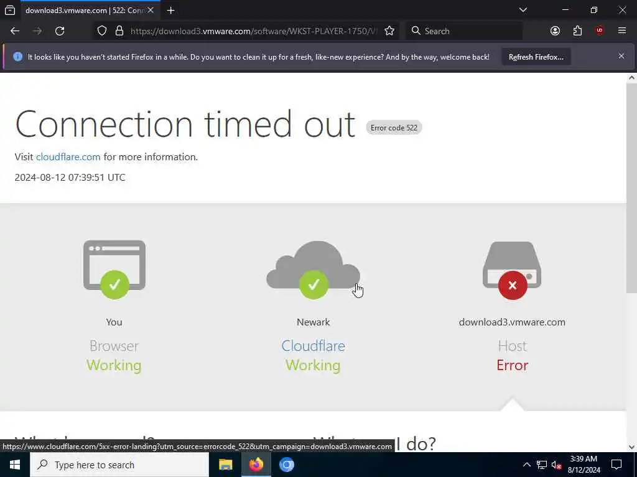The width and height of the screenshot is (637, 477).
Task: Reload the page with the refresh icon
Action: coord(60,31)
